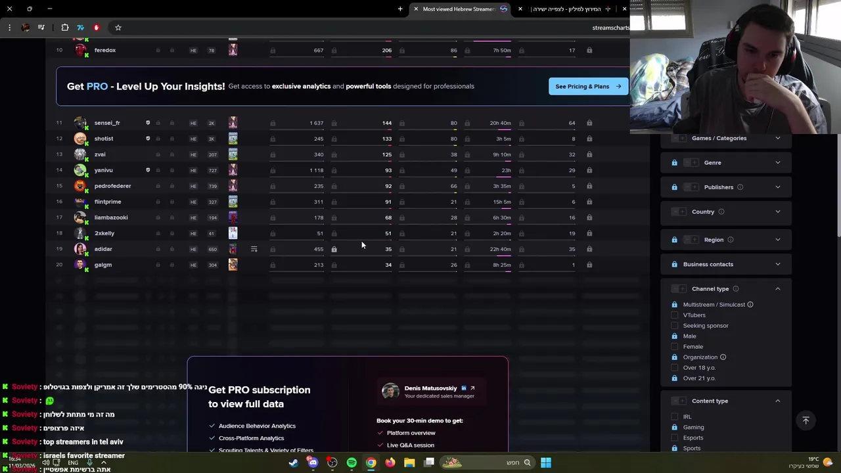Open streamer sensei_fr's channel link

coord(107,123)
